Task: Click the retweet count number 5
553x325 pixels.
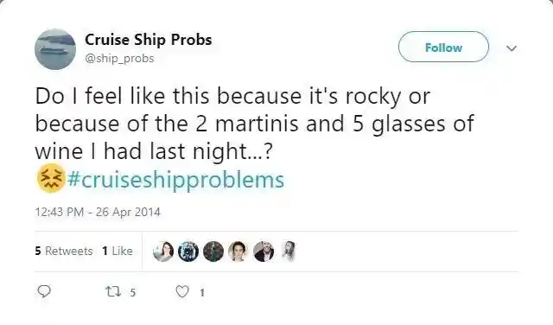Action: pos(132,292)
